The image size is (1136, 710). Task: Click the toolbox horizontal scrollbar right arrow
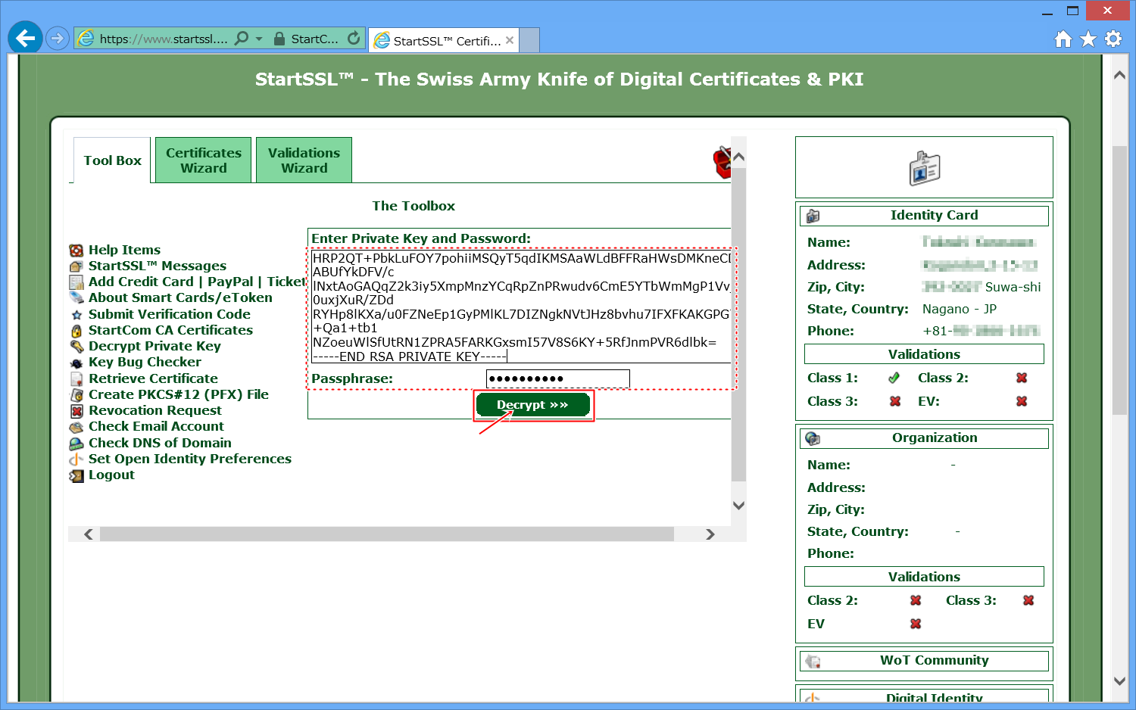710,534
